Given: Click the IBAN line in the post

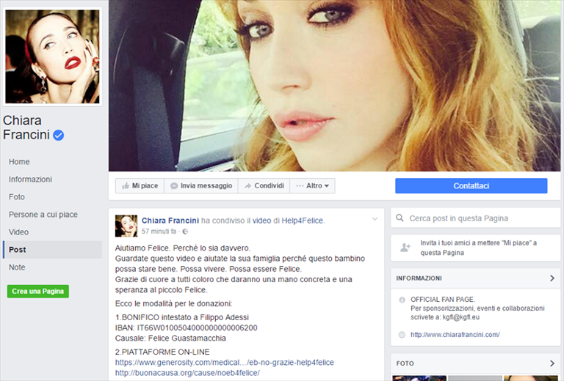Looking at the screenshot, I should pyautogui.click(x=187, y=328).
